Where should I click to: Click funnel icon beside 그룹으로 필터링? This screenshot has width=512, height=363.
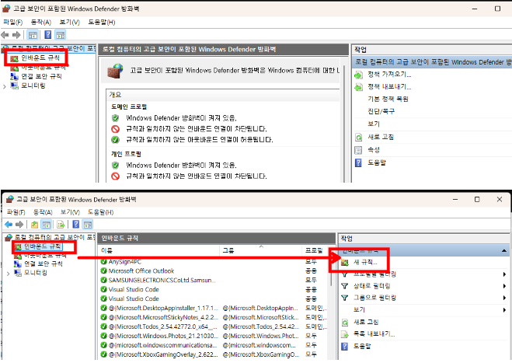point(344,298)
